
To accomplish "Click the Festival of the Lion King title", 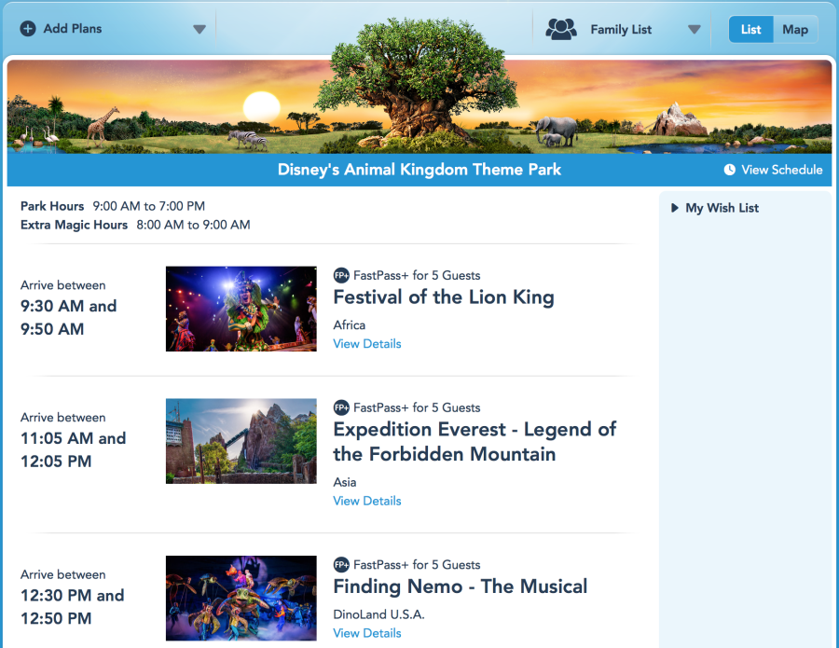I will [444, 297].
